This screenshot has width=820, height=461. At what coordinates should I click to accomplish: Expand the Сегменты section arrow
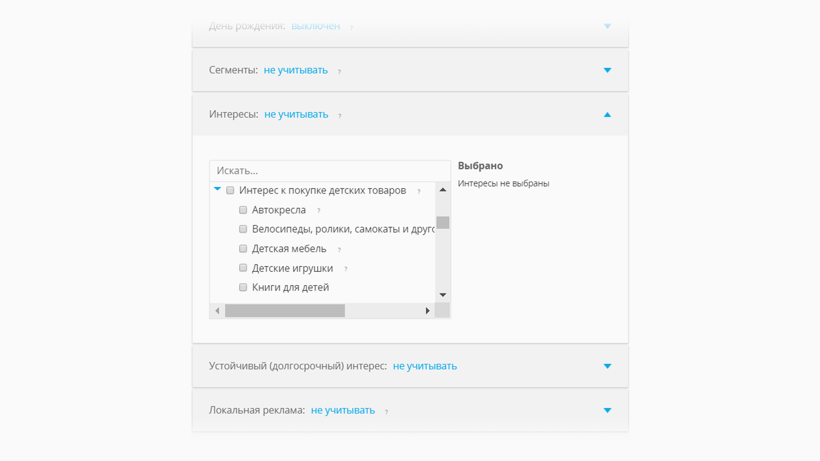pyautogui.click(x=607, y=70)
